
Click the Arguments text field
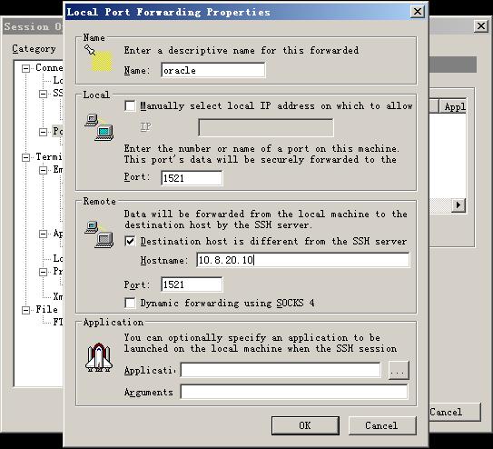click(294, 392)
